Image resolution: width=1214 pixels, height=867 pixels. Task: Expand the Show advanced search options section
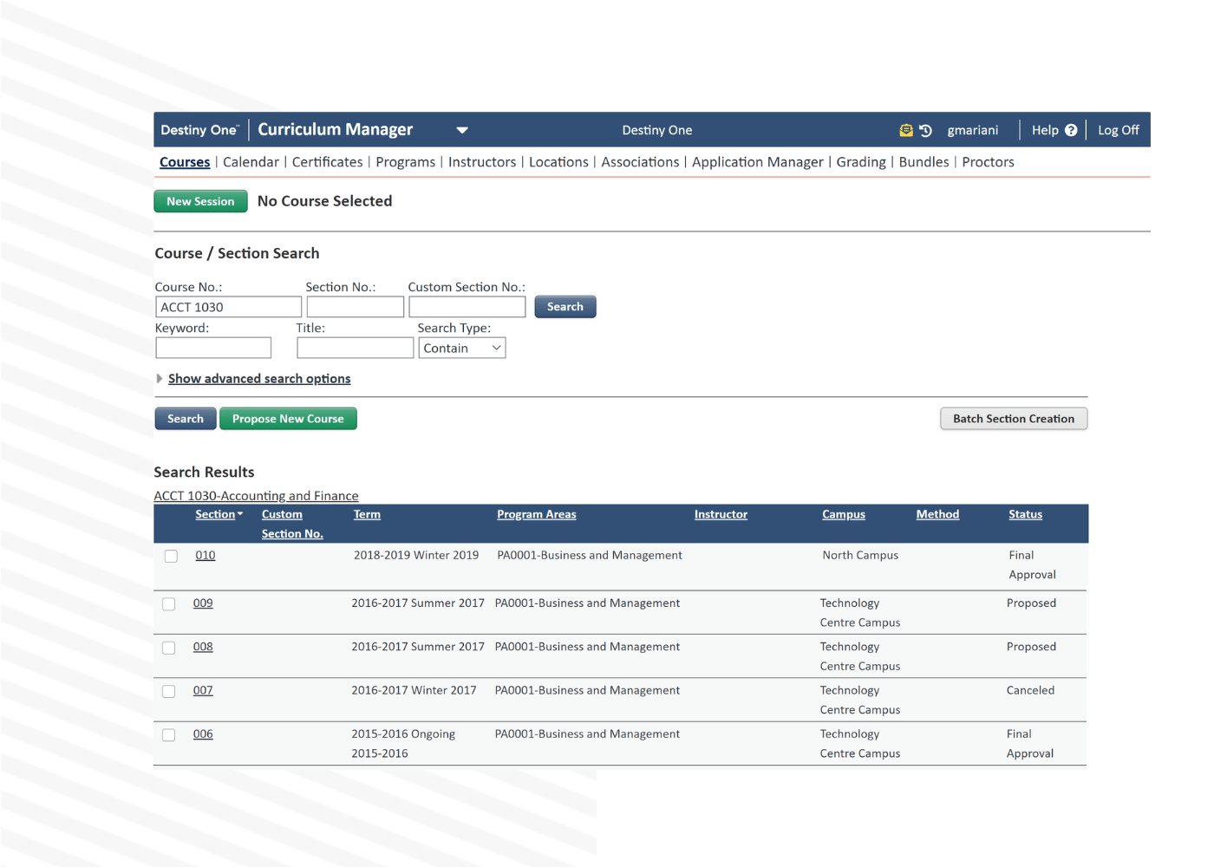coord(259,378)
